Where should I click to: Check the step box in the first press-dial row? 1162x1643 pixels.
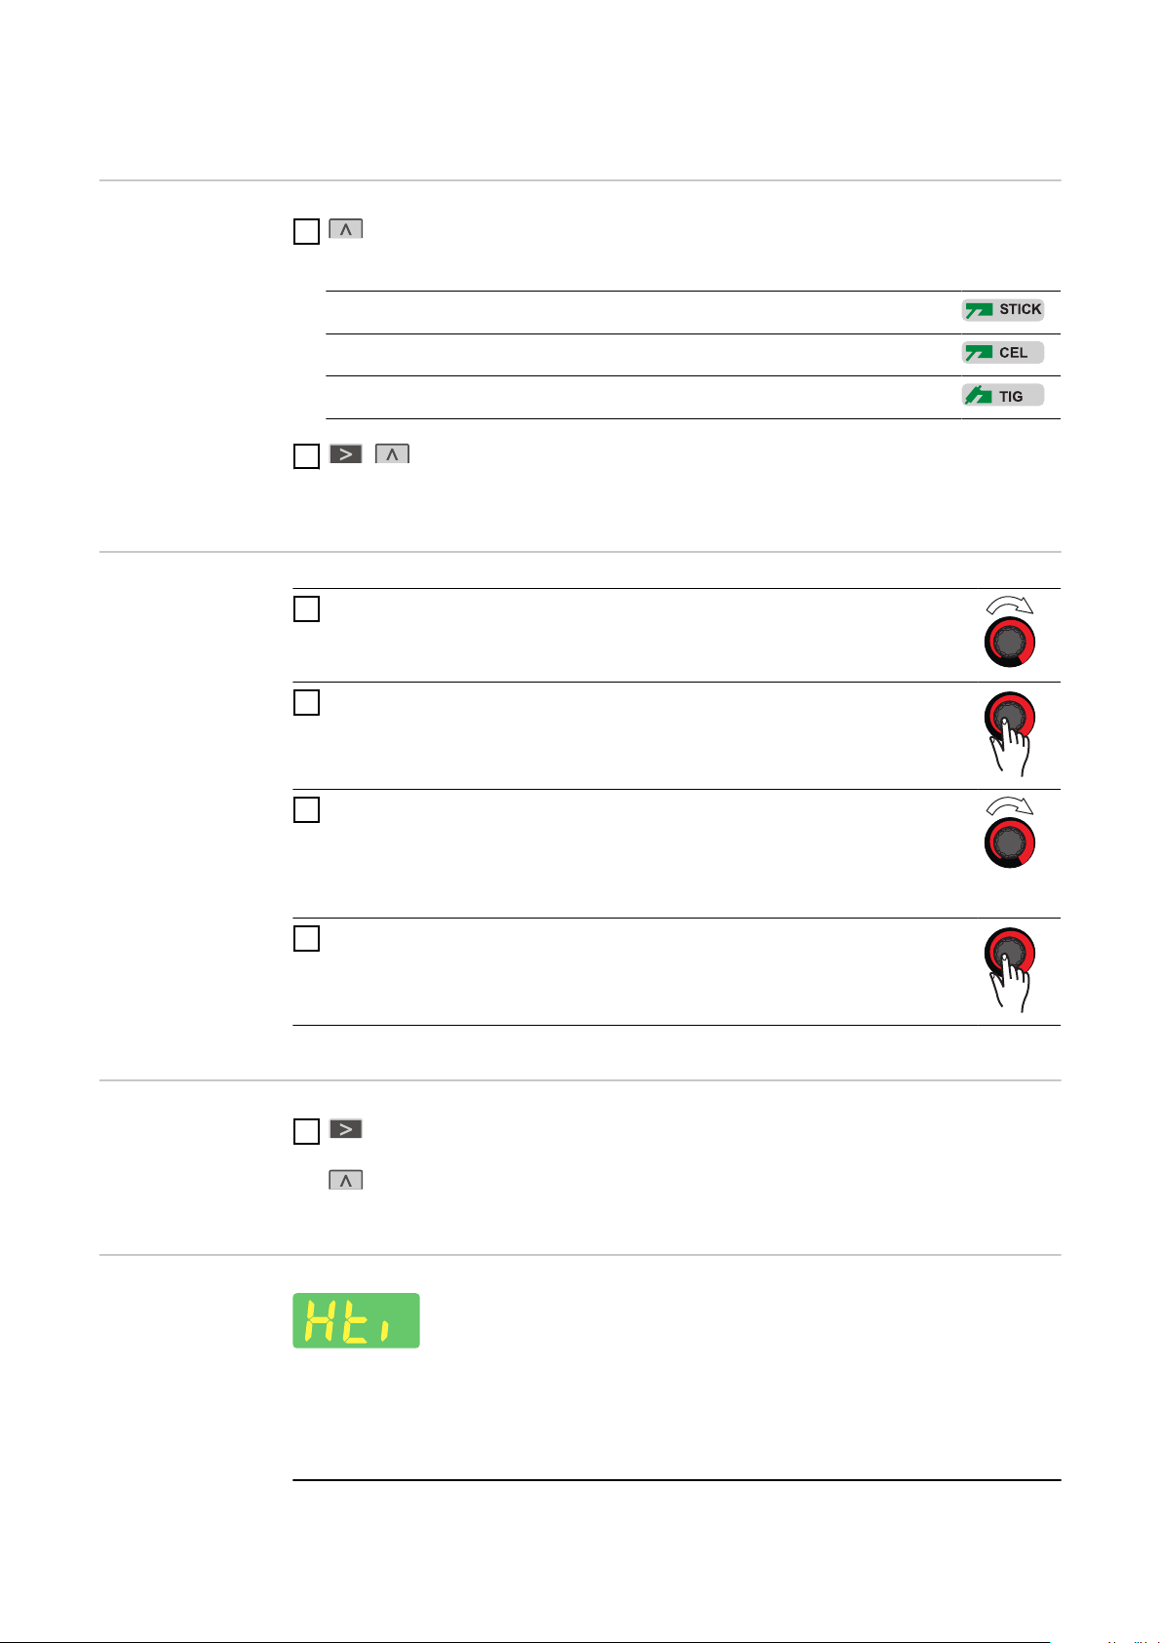coord(306,702)
